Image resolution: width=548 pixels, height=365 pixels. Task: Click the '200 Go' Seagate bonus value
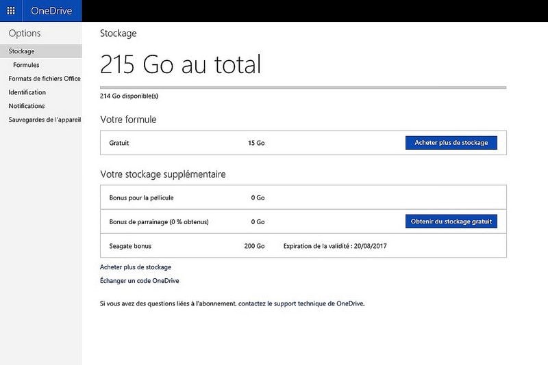254,246
